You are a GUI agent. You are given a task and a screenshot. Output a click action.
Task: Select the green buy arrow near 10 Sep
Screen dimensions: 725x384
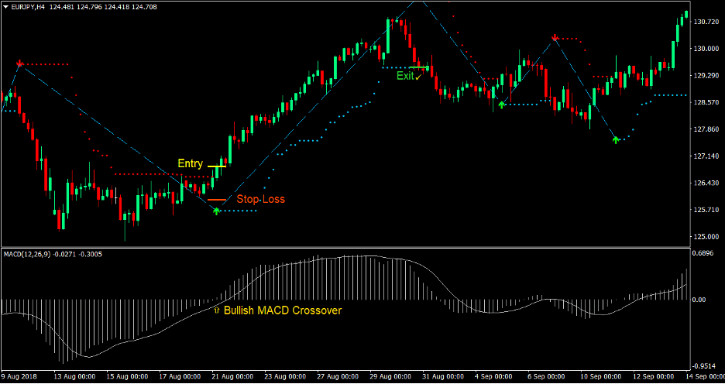tap(616, 139)
